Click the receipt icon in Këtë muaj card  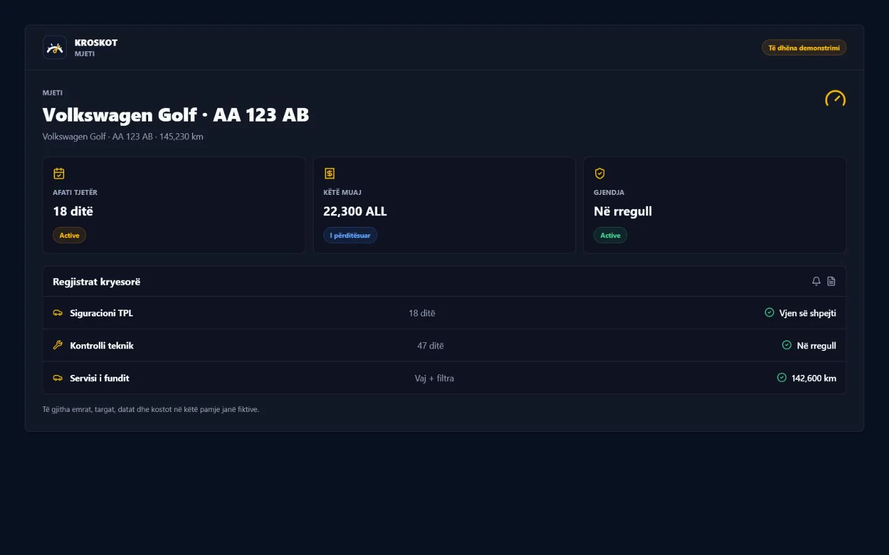(x=330, y=173)
